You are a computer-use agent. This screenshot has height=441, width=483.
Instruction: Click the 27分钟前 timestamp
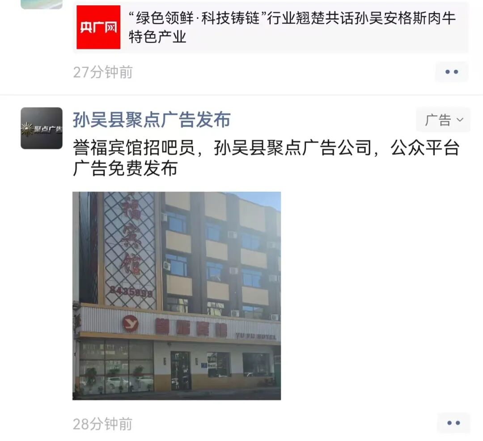[x=102, y=72]
